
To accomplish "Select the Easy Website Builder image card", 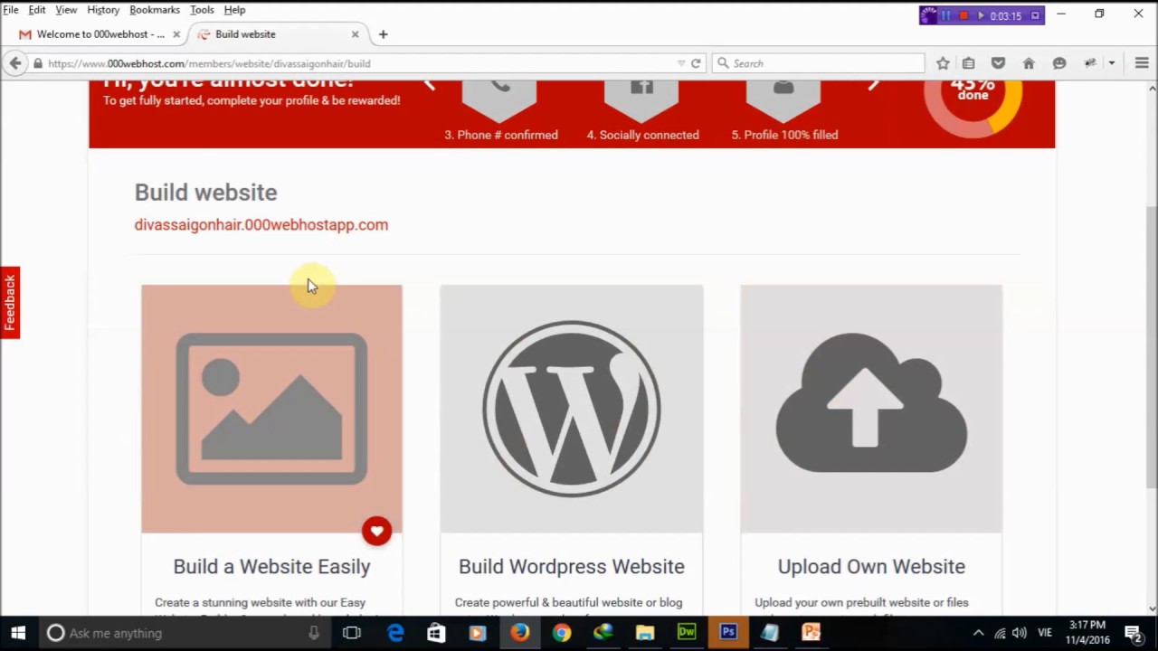I will click(x=271, y=409).
